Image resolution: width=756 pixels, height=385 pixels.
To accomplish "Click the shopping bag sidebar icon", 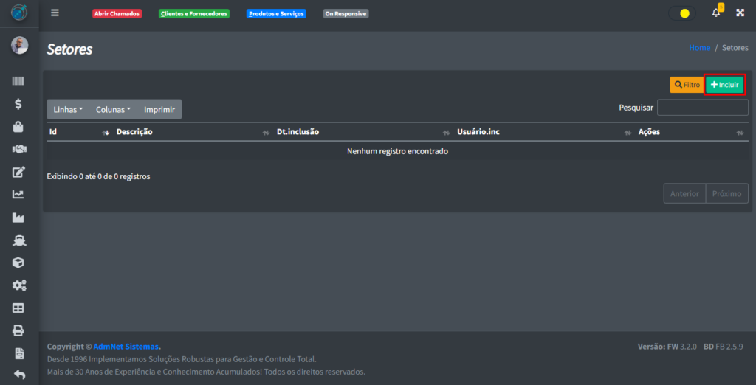I will 18,127.
